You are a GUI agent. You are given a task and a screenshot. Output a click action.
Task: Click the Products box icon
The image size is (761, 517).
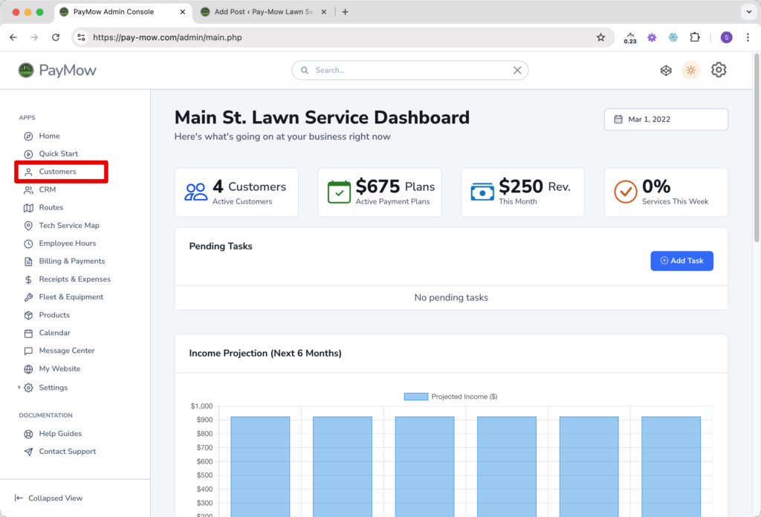[x=29, y=315]
